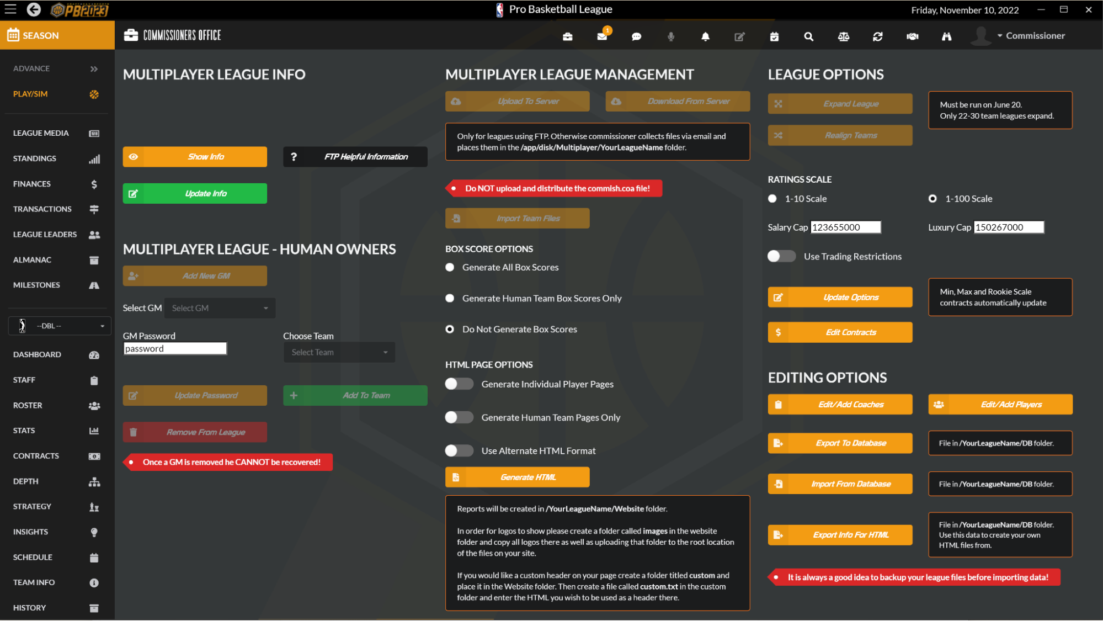Expand the Advance chevrons
This screenshot has height=621, width=1103.
94,69
